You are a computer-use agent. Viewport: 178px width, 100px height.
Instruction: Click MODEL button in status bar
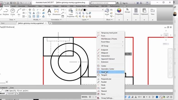(85, 97)
